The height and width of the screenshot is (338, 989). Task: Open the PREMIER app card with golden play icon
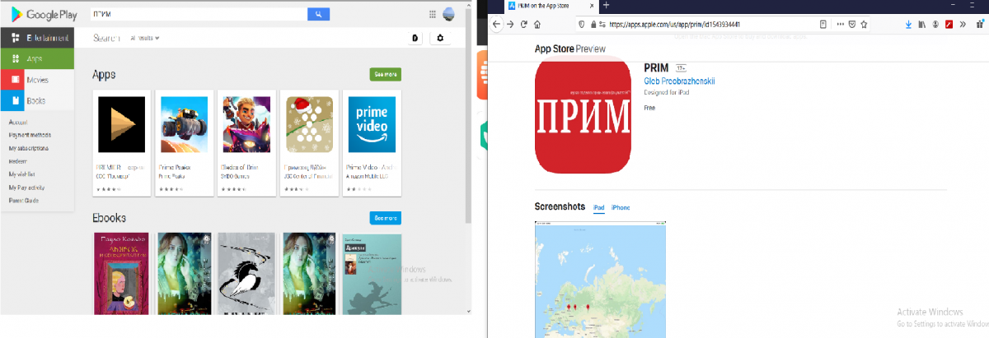(121, 142)
